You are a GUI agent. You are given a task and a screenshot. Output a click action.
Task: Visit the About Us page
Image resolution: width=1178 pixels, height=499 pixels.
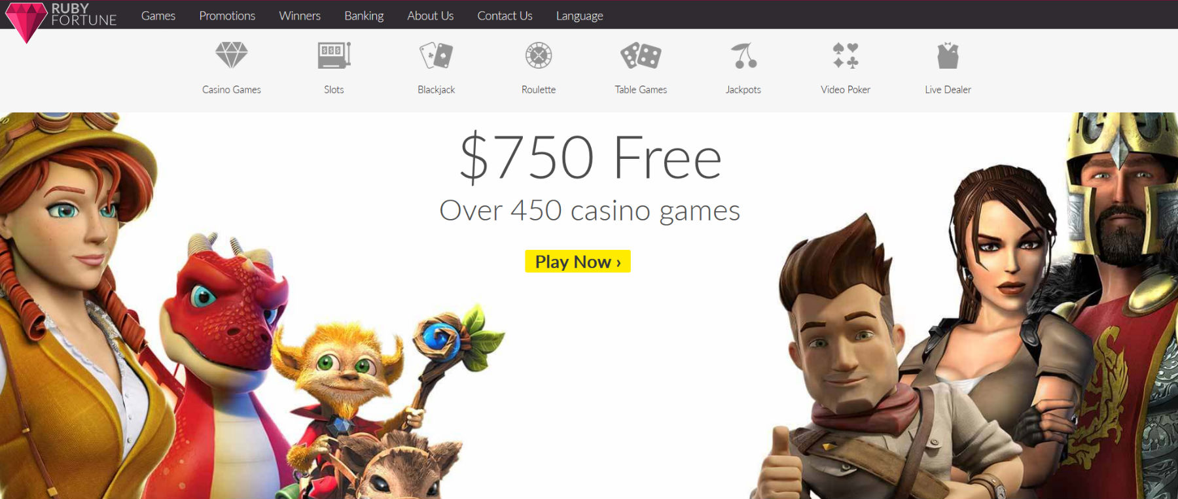click(x=430, y=16)
